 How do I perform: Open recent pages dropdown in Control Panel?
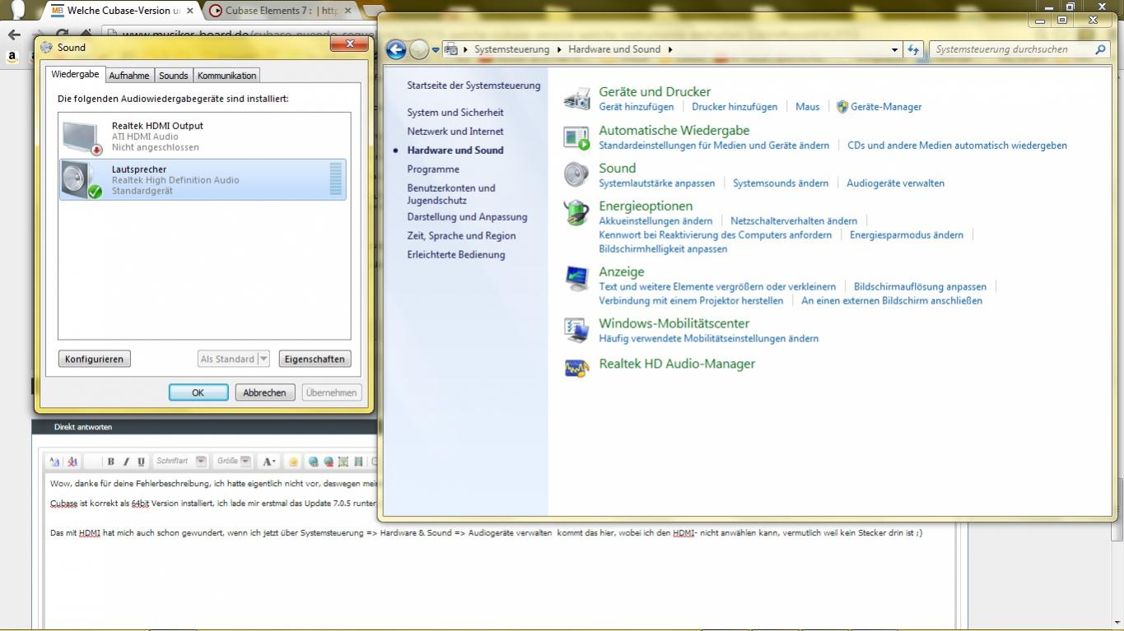click(x=436, y=49)
